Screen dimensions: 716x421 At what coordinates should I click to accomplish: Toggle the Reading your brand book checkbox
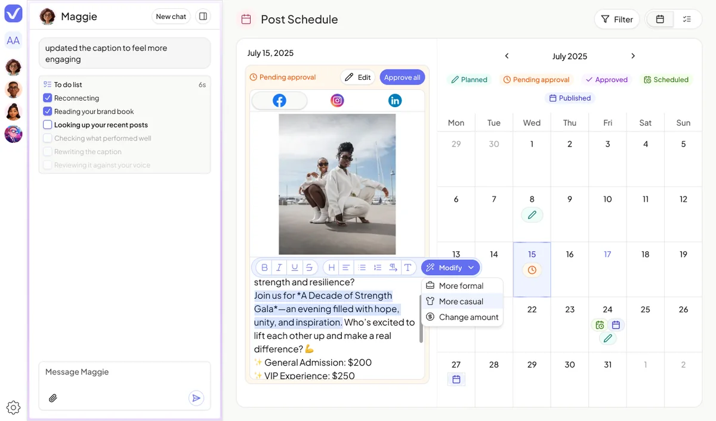(x=48, y=111)
